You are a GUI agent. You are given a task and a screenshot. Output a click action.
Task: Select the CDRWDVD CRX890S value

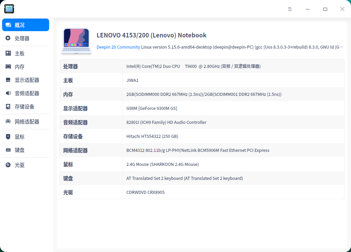point(146,192)
